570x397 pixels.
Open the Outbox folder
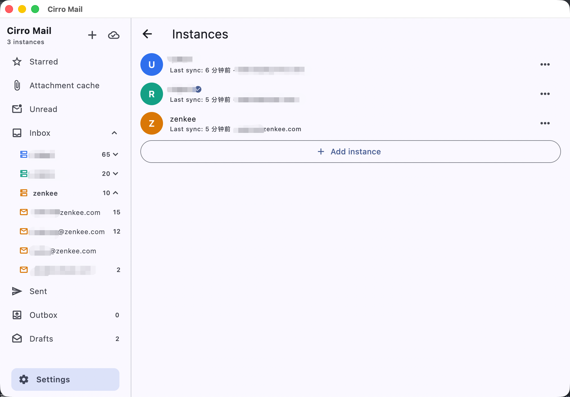coord(65,315)
